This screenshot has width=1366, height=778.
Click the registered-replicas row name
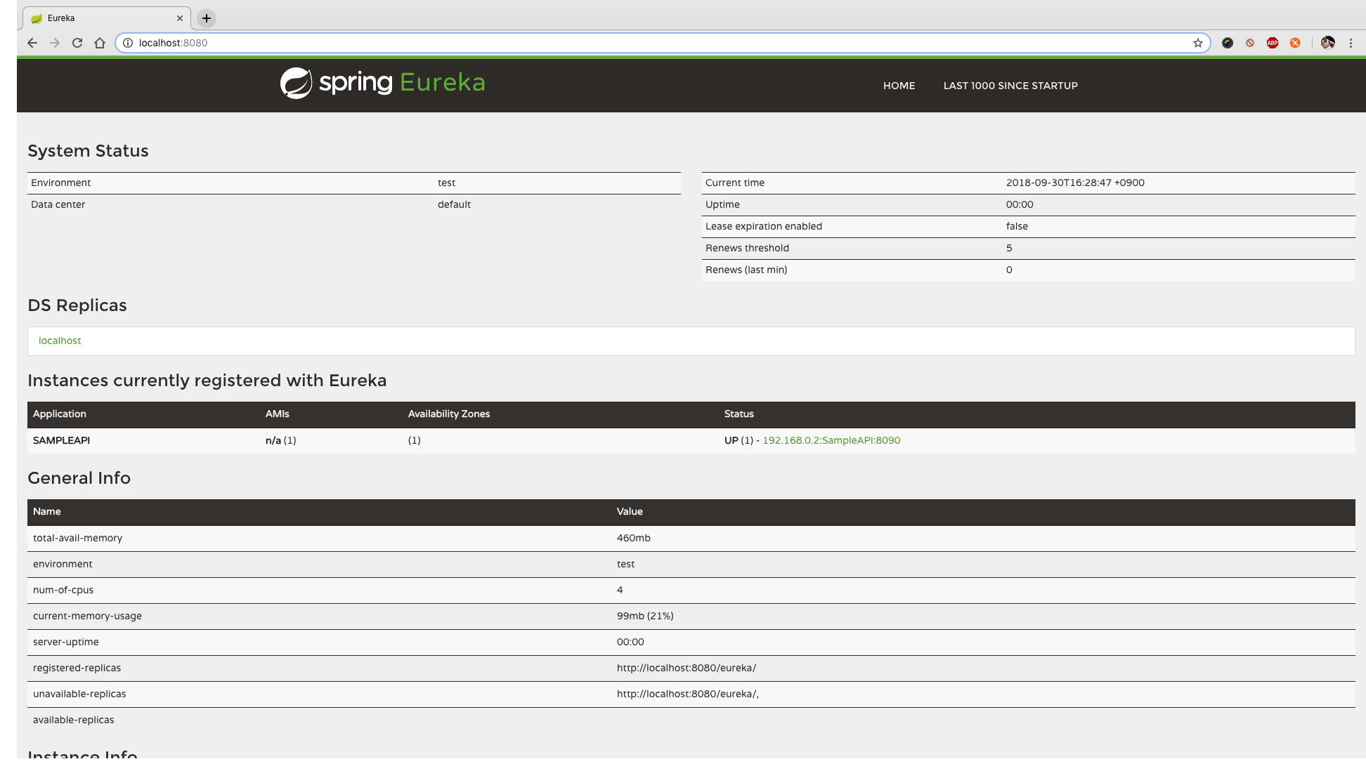pos(77,668)
